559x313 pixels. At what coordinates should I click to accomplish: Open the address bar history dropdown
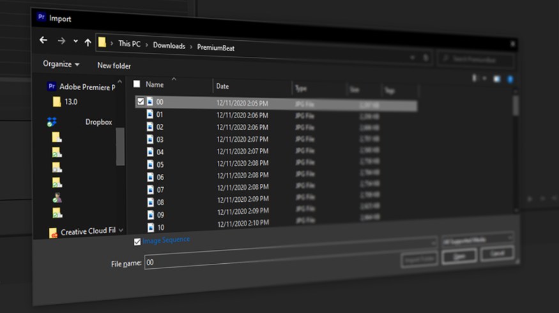412,57
